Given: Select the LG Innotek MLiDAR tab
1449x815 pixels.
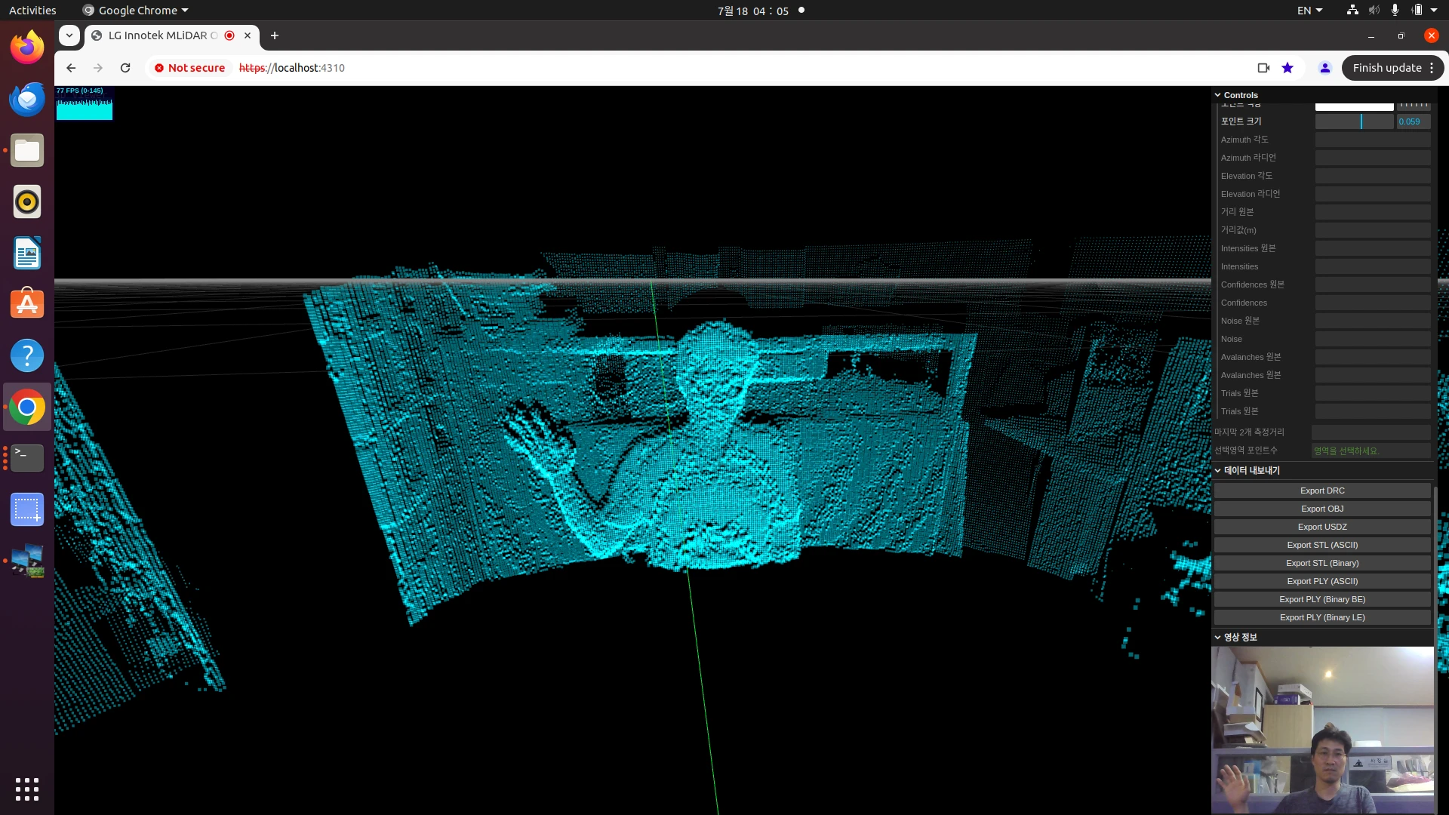Looking at the screenshot, I should [162, 35].
